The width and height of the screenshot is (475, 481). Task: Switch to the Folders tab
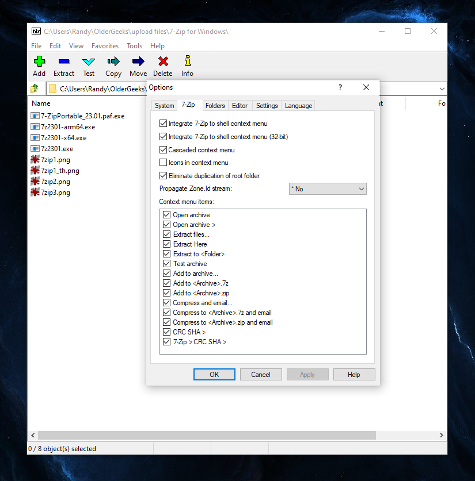point(215,106)
